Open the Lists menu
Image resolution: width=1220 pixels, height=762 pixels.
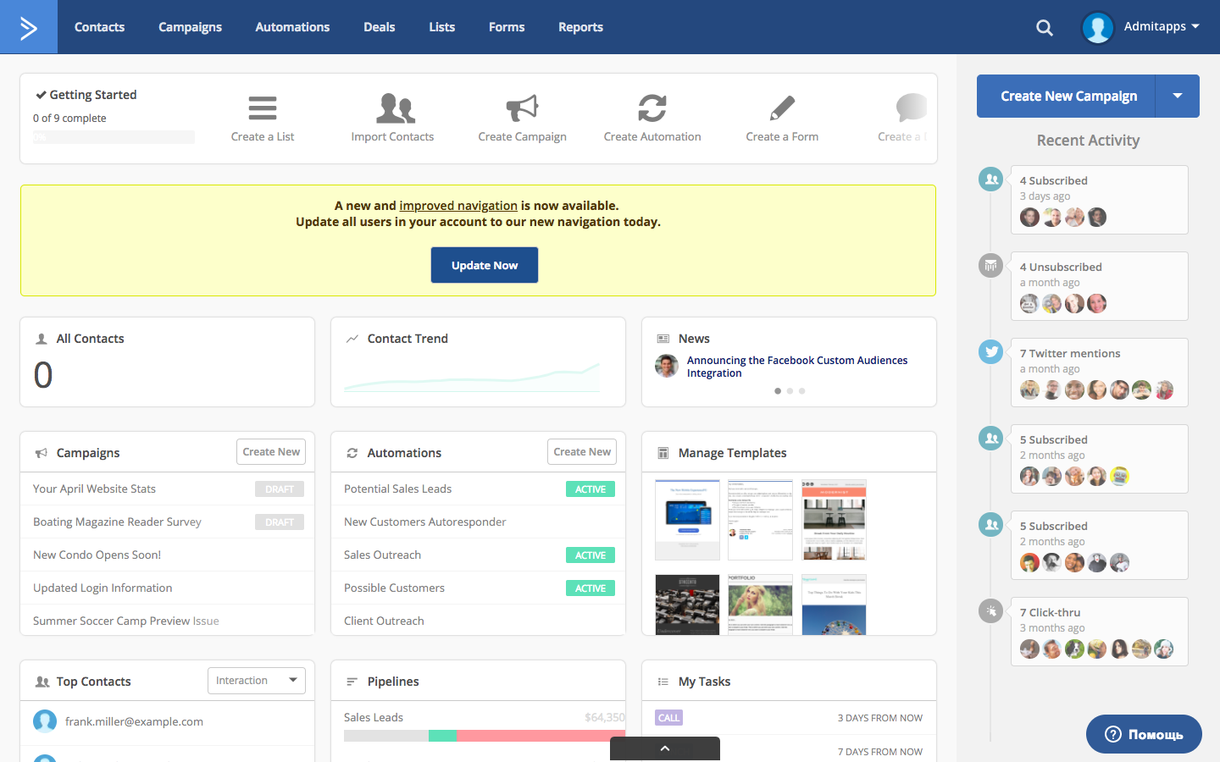(x=442, y=27)
